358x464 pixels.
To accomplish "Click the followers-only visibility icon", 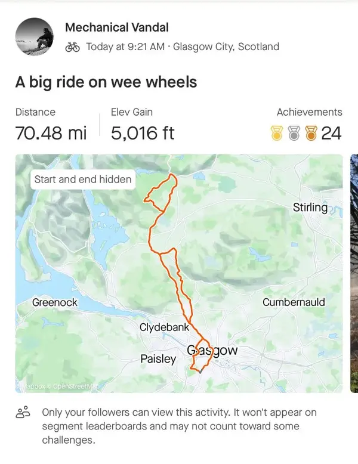I will [23, 412].
